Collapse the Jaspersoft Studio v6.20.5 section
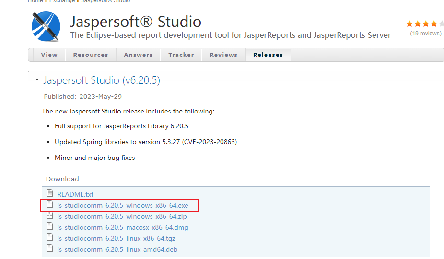The width and height of the screenshot is (444, 259). pos(37,80)
